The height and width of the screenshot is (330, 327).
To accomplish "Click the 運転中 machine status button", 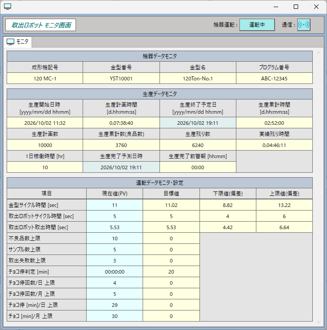I will (257, 25).
